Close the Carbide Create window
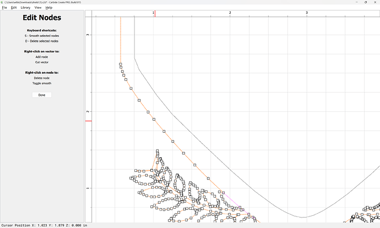The width and height of the screenshot is (380, 228). (x=375, y=2)
